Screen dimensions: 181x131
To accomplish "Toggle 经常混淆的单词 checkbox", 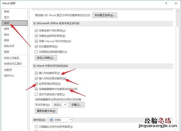I will 36,84.
